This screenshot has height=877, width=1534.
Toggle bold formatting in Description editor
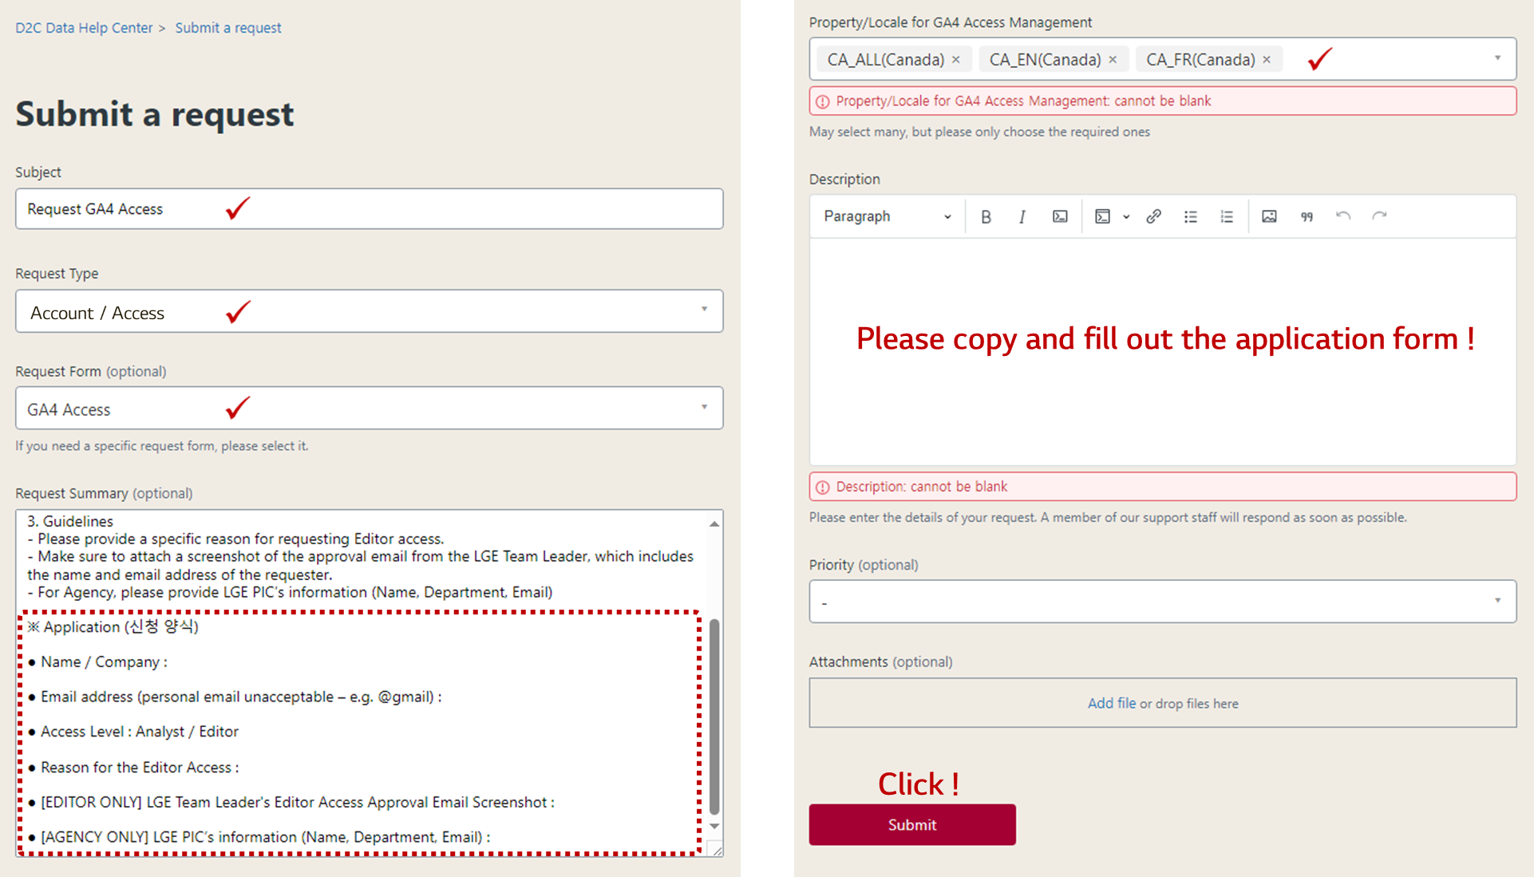(986, 216)
